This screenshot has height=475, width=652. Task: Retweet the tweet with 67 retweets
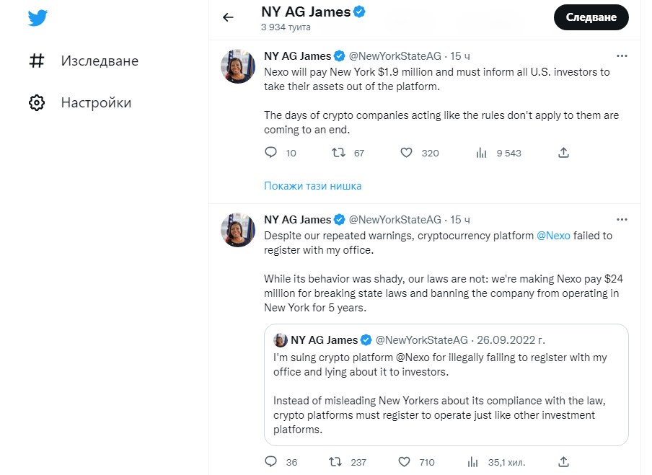tap(338, 153)
